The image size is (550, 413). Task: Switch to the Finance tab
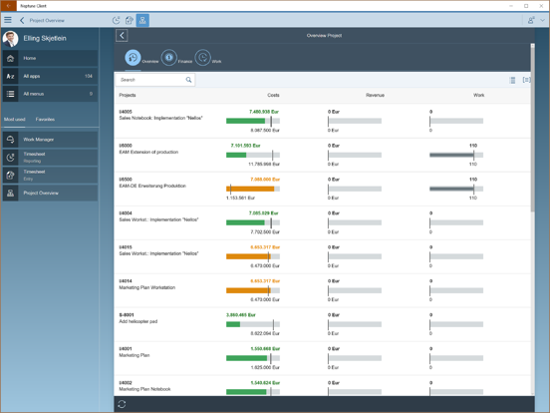click(x=169, y=58)
